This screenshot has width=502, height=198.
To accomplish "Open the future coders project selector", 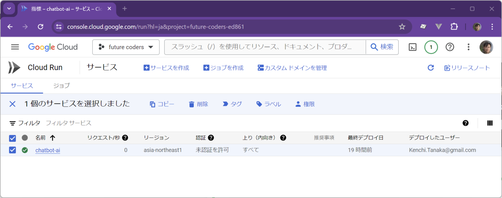I will [125, 47].
